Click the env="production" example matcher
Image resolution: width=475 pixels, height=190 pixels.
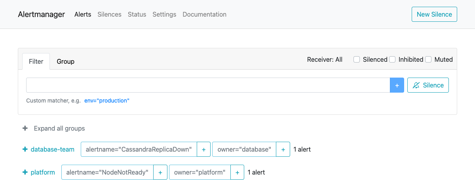[107, 101]
